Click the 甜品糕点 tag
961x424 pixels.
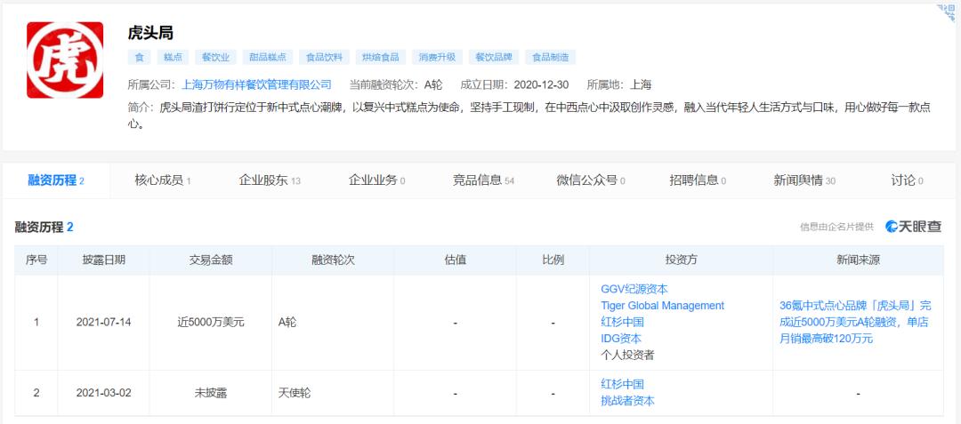point(267,58)
